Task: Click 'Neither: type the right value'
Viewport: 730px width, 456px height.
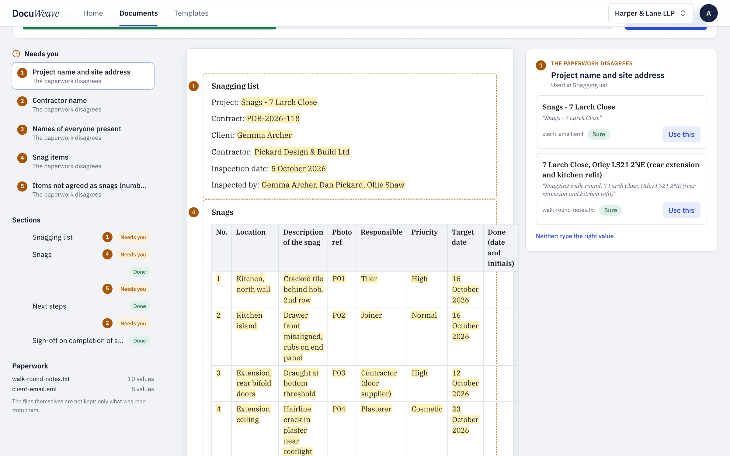Action: point(575,236)
